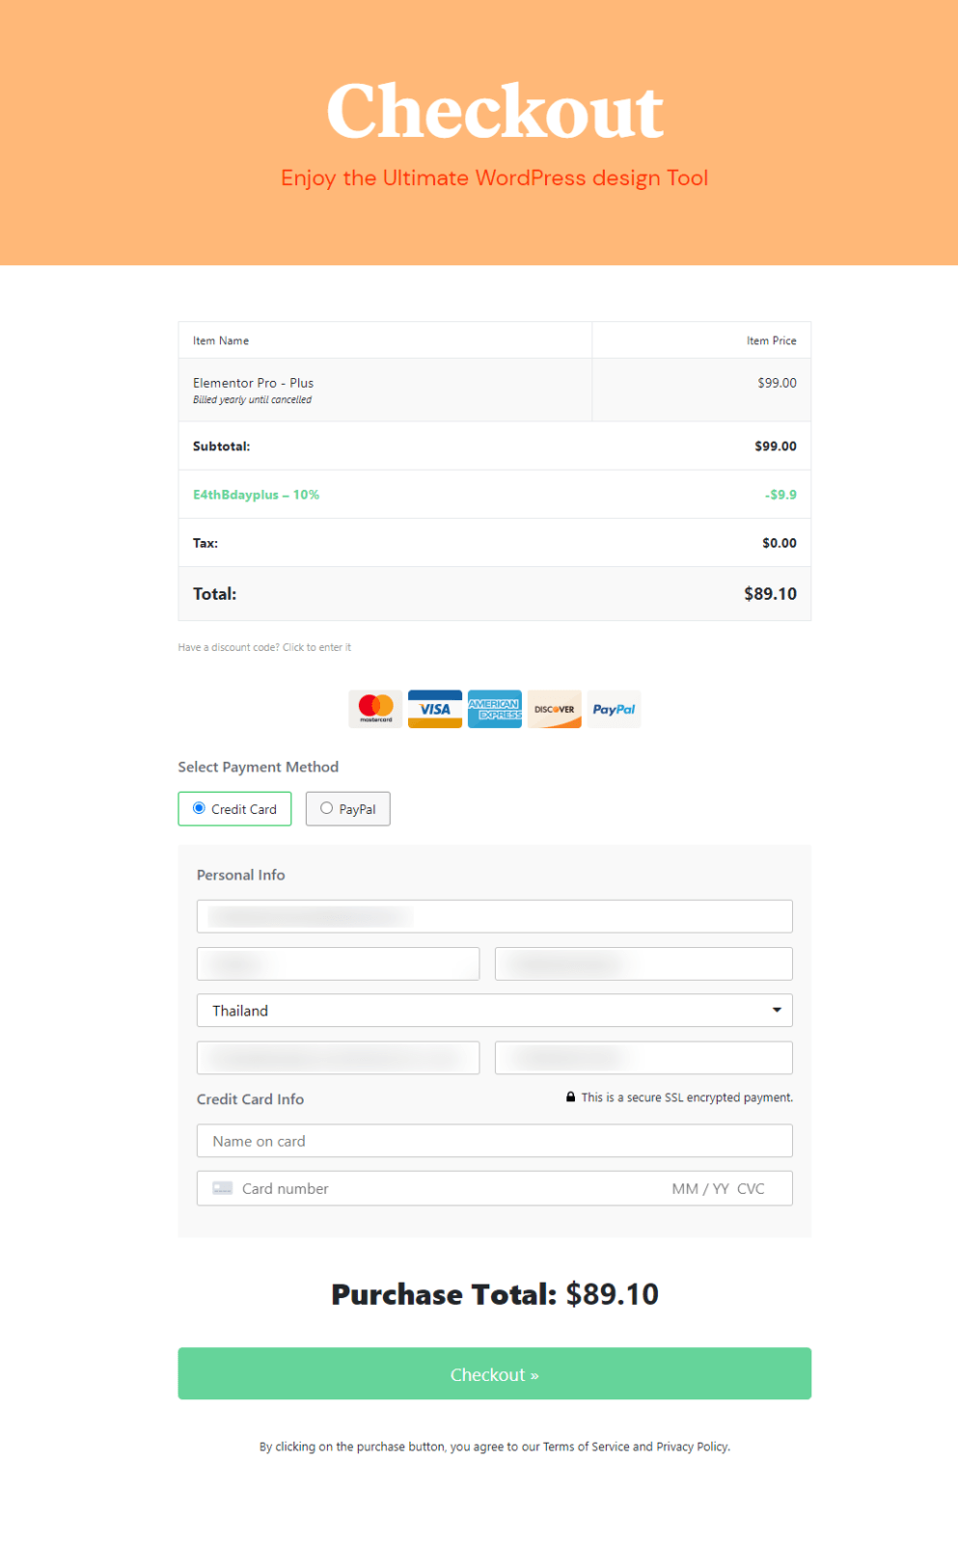
Task: Click the Visa card icon
Action: pyautogui.click(x=435, y=709)
